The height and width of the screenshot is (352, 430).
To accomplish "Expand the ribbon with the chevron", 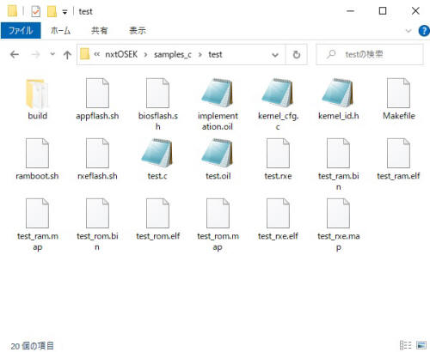I will (x=408, y=31).
